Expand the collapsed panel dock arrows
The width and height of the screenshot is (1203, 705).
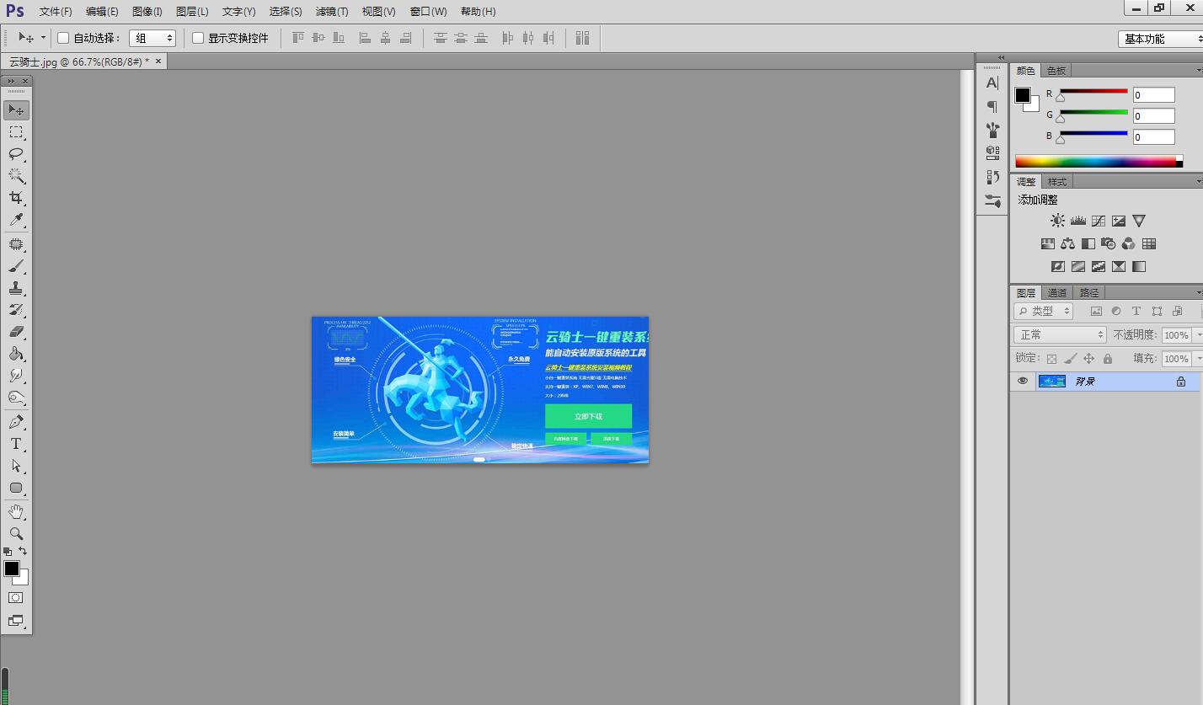(1001, 58)
